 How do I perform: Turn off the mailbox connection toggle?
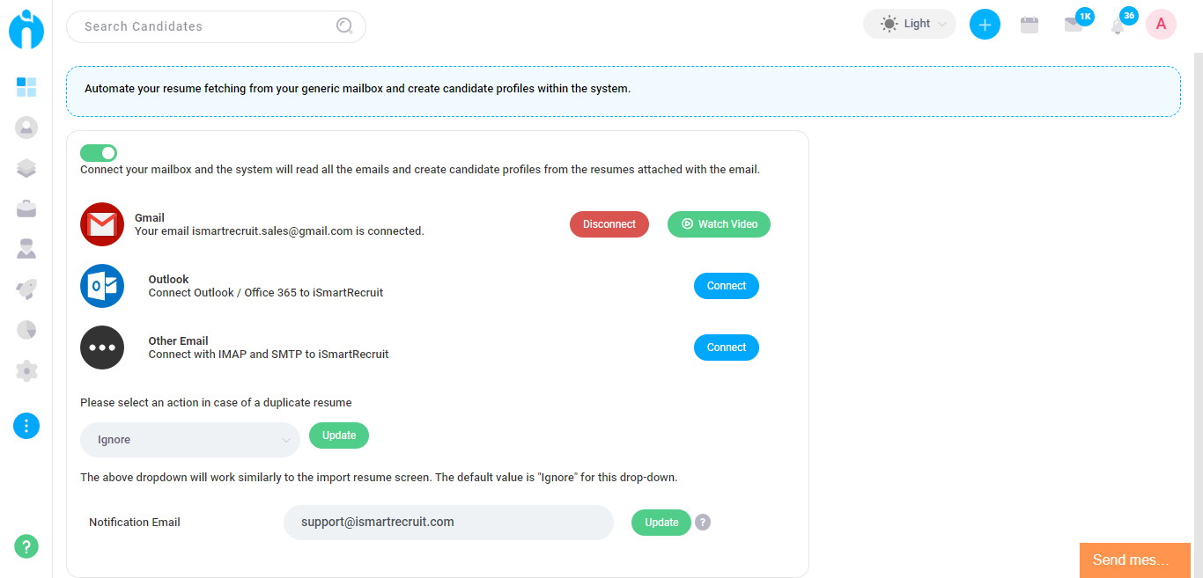99,153
